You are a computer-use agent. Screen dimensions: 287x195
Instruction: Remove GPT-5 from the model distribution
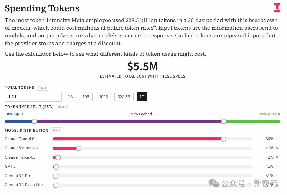pos(277,167)
